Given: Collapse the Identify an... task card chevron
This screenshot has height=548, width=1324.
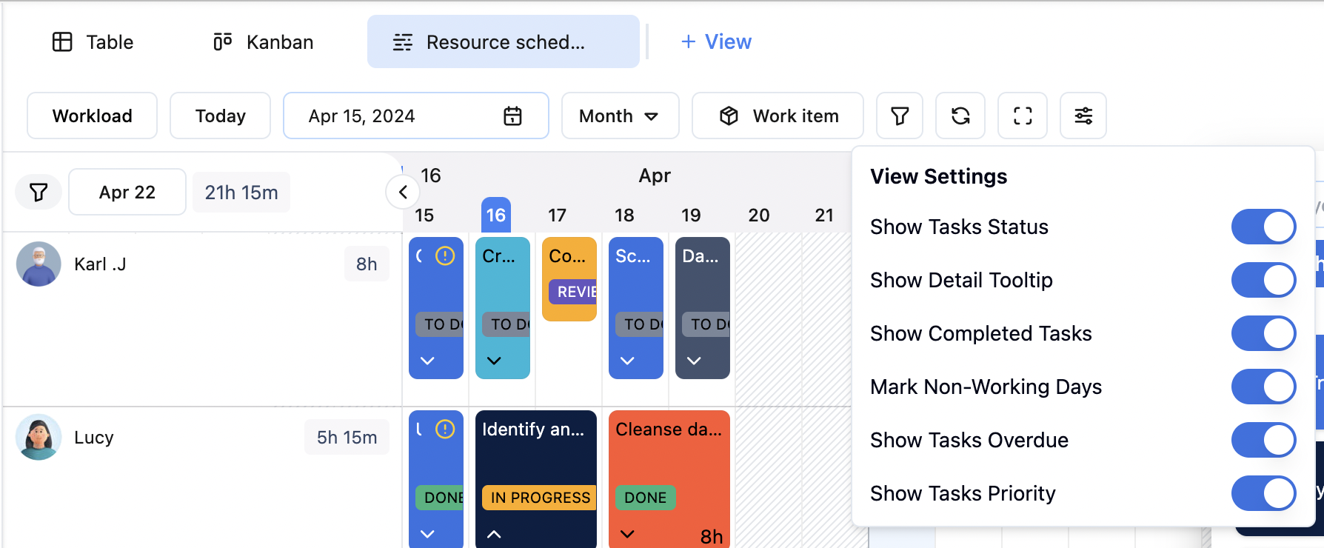Looking at the screenshot, I should (x=494, y=534).
